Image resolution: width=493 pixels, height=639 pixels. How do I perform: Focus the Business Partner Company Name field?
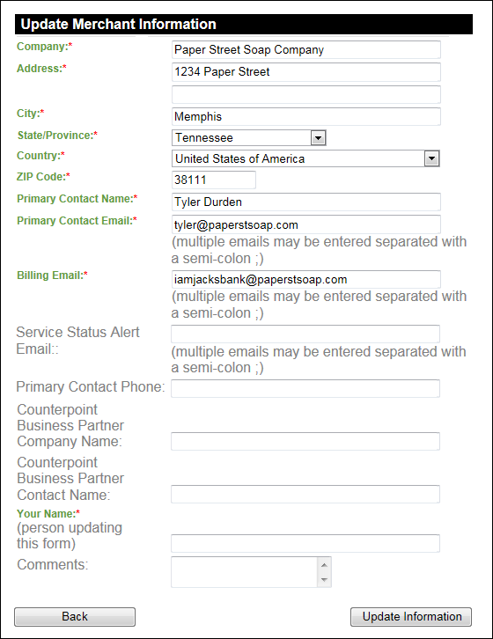(305, 441)
